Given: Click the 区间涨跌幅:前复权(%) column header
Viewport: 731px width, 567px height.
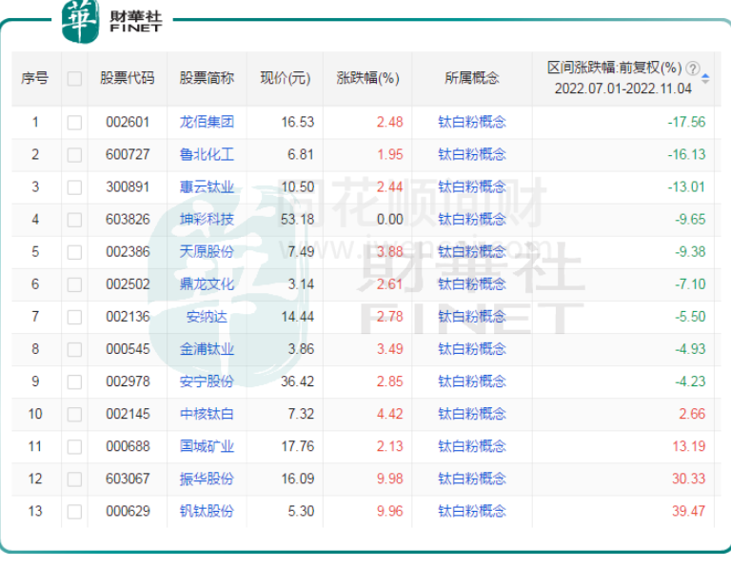Looking at the screenshot, I should click(615, 68).
